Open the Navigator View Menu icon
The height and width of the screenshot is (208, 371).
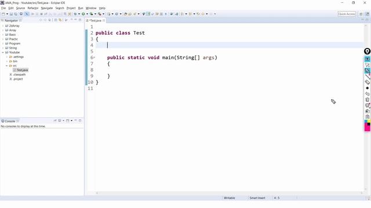(x=67, y=20)
